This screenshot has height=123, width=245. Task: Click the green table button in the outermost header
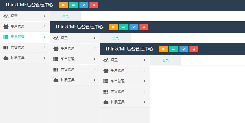coord(74,5)
